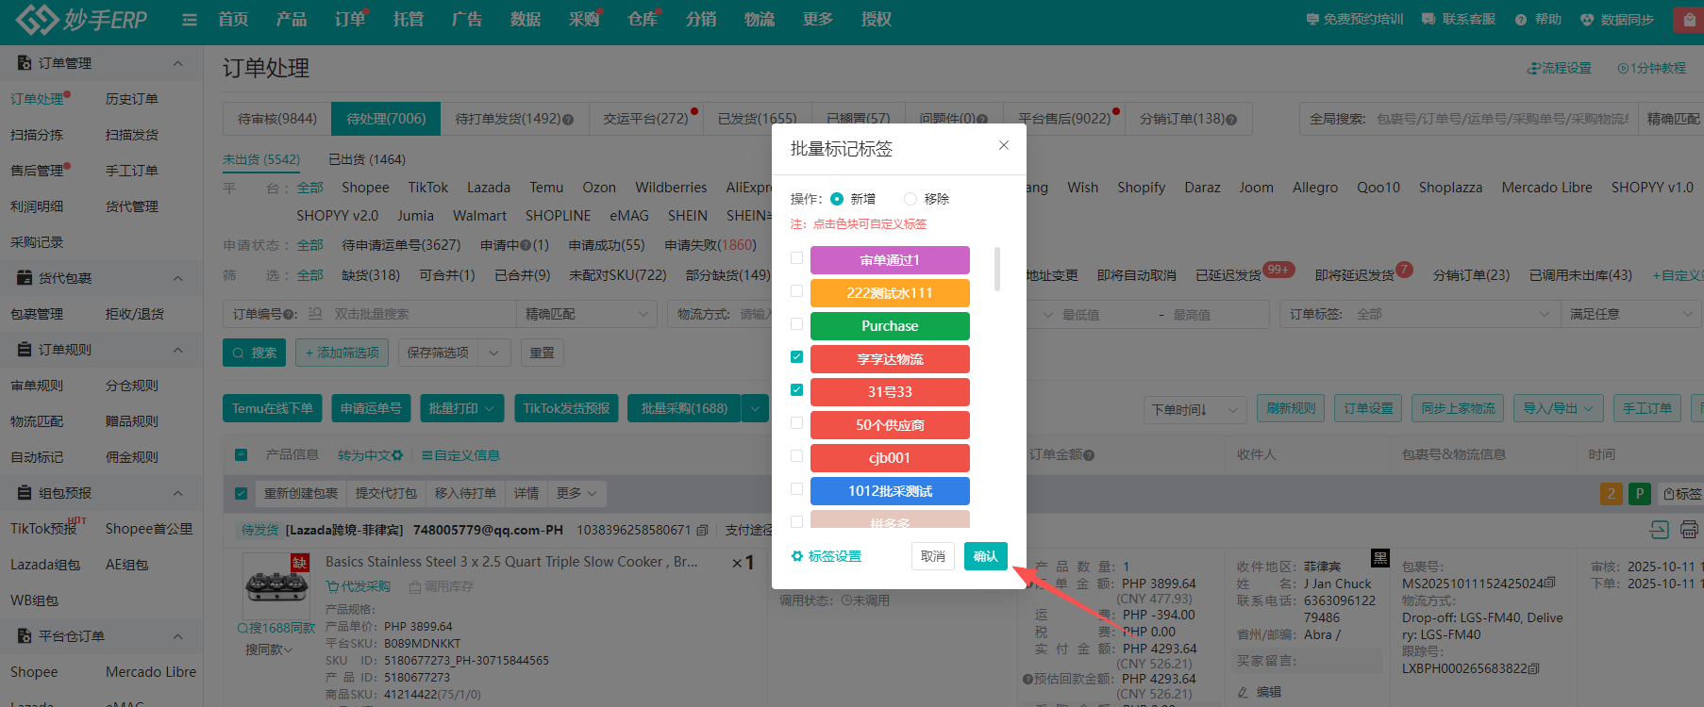Collapse the 订单规则 sidebar section
This screenshot has height=707, width=1704.
coord(177,350)
